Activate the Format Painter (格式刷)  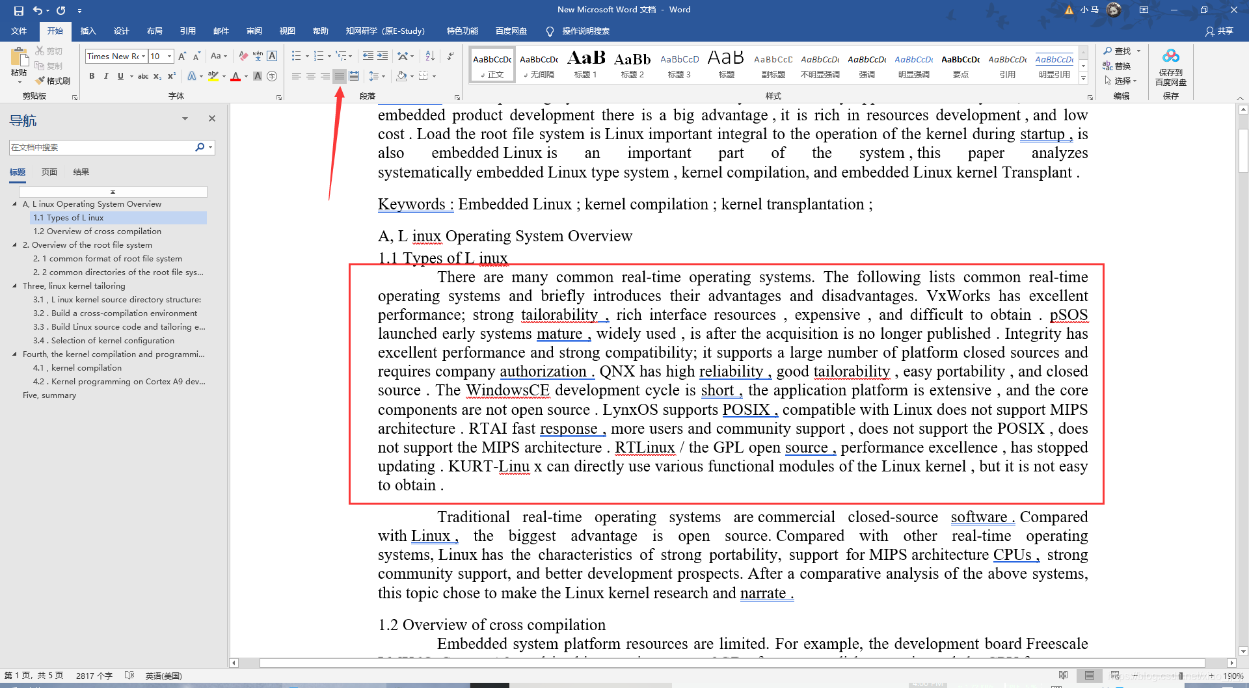[53, 81]
